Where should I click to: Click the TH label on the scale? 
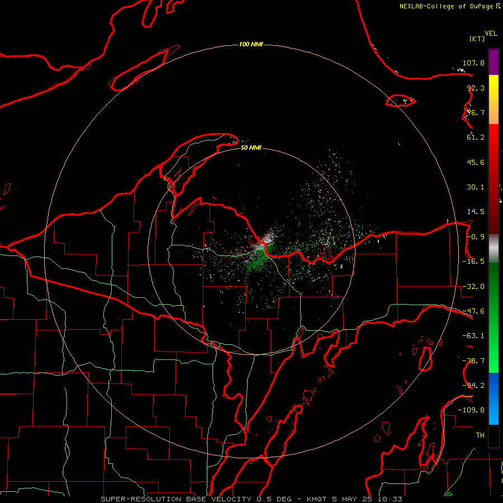click(480, 435)
